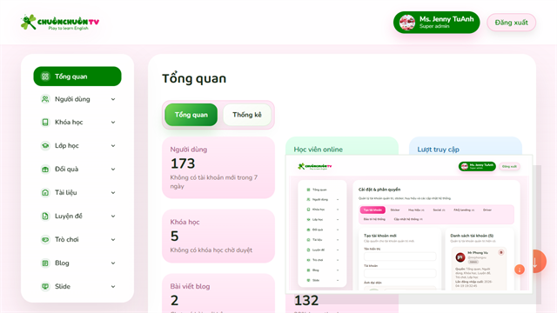Open the Khóa học 5 summary card
Screen dimensions: 557x313
click(x=218, y=236)
